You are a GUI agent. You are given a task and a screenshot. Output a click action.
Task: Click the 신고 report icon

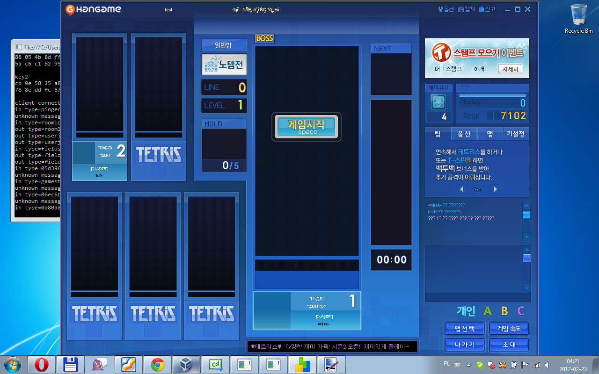(x=486, y=9)
